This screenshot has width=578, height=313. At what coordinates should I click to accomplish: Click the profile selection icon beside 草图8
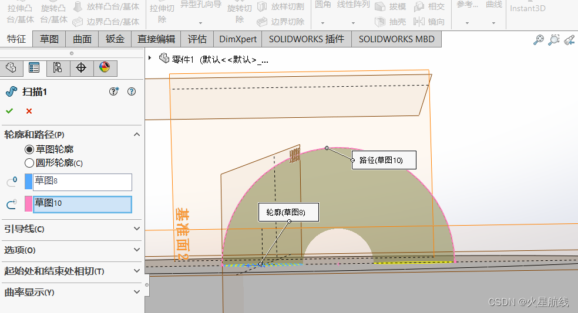click(12, 182)
